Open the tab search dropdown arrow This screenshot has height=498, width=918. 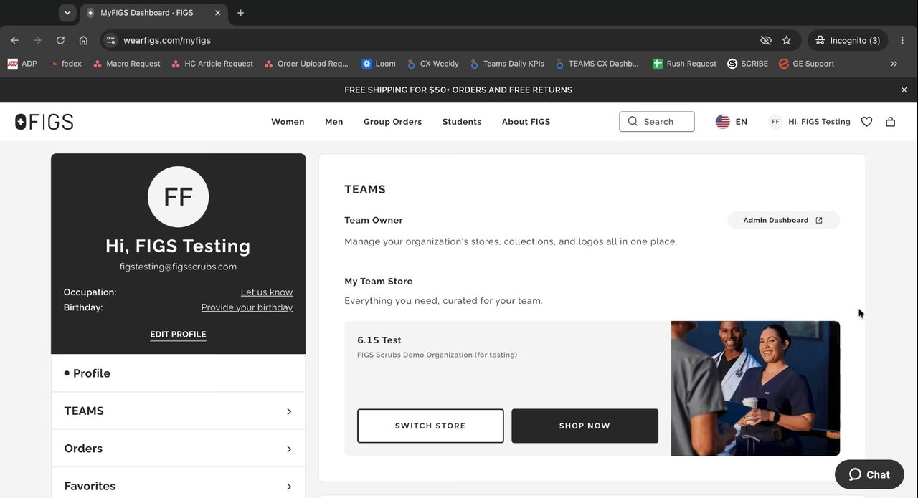point(67,13)
